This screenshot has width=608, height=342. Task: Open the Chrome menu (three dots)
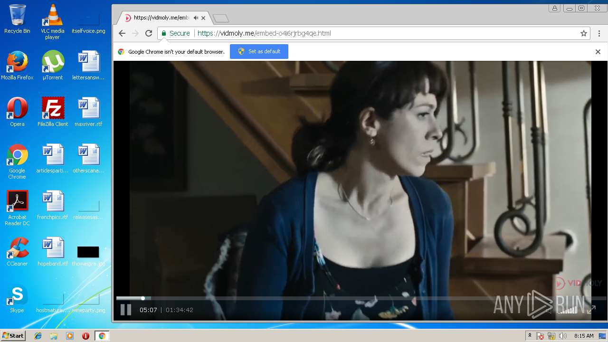(599, 33)
